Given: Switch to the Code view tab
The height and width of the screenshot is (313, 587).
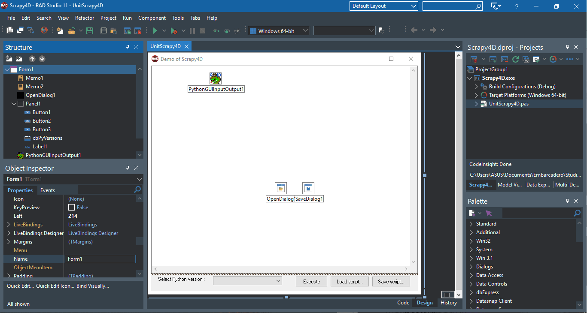Looking at the screenshot, I should point(403,303).
